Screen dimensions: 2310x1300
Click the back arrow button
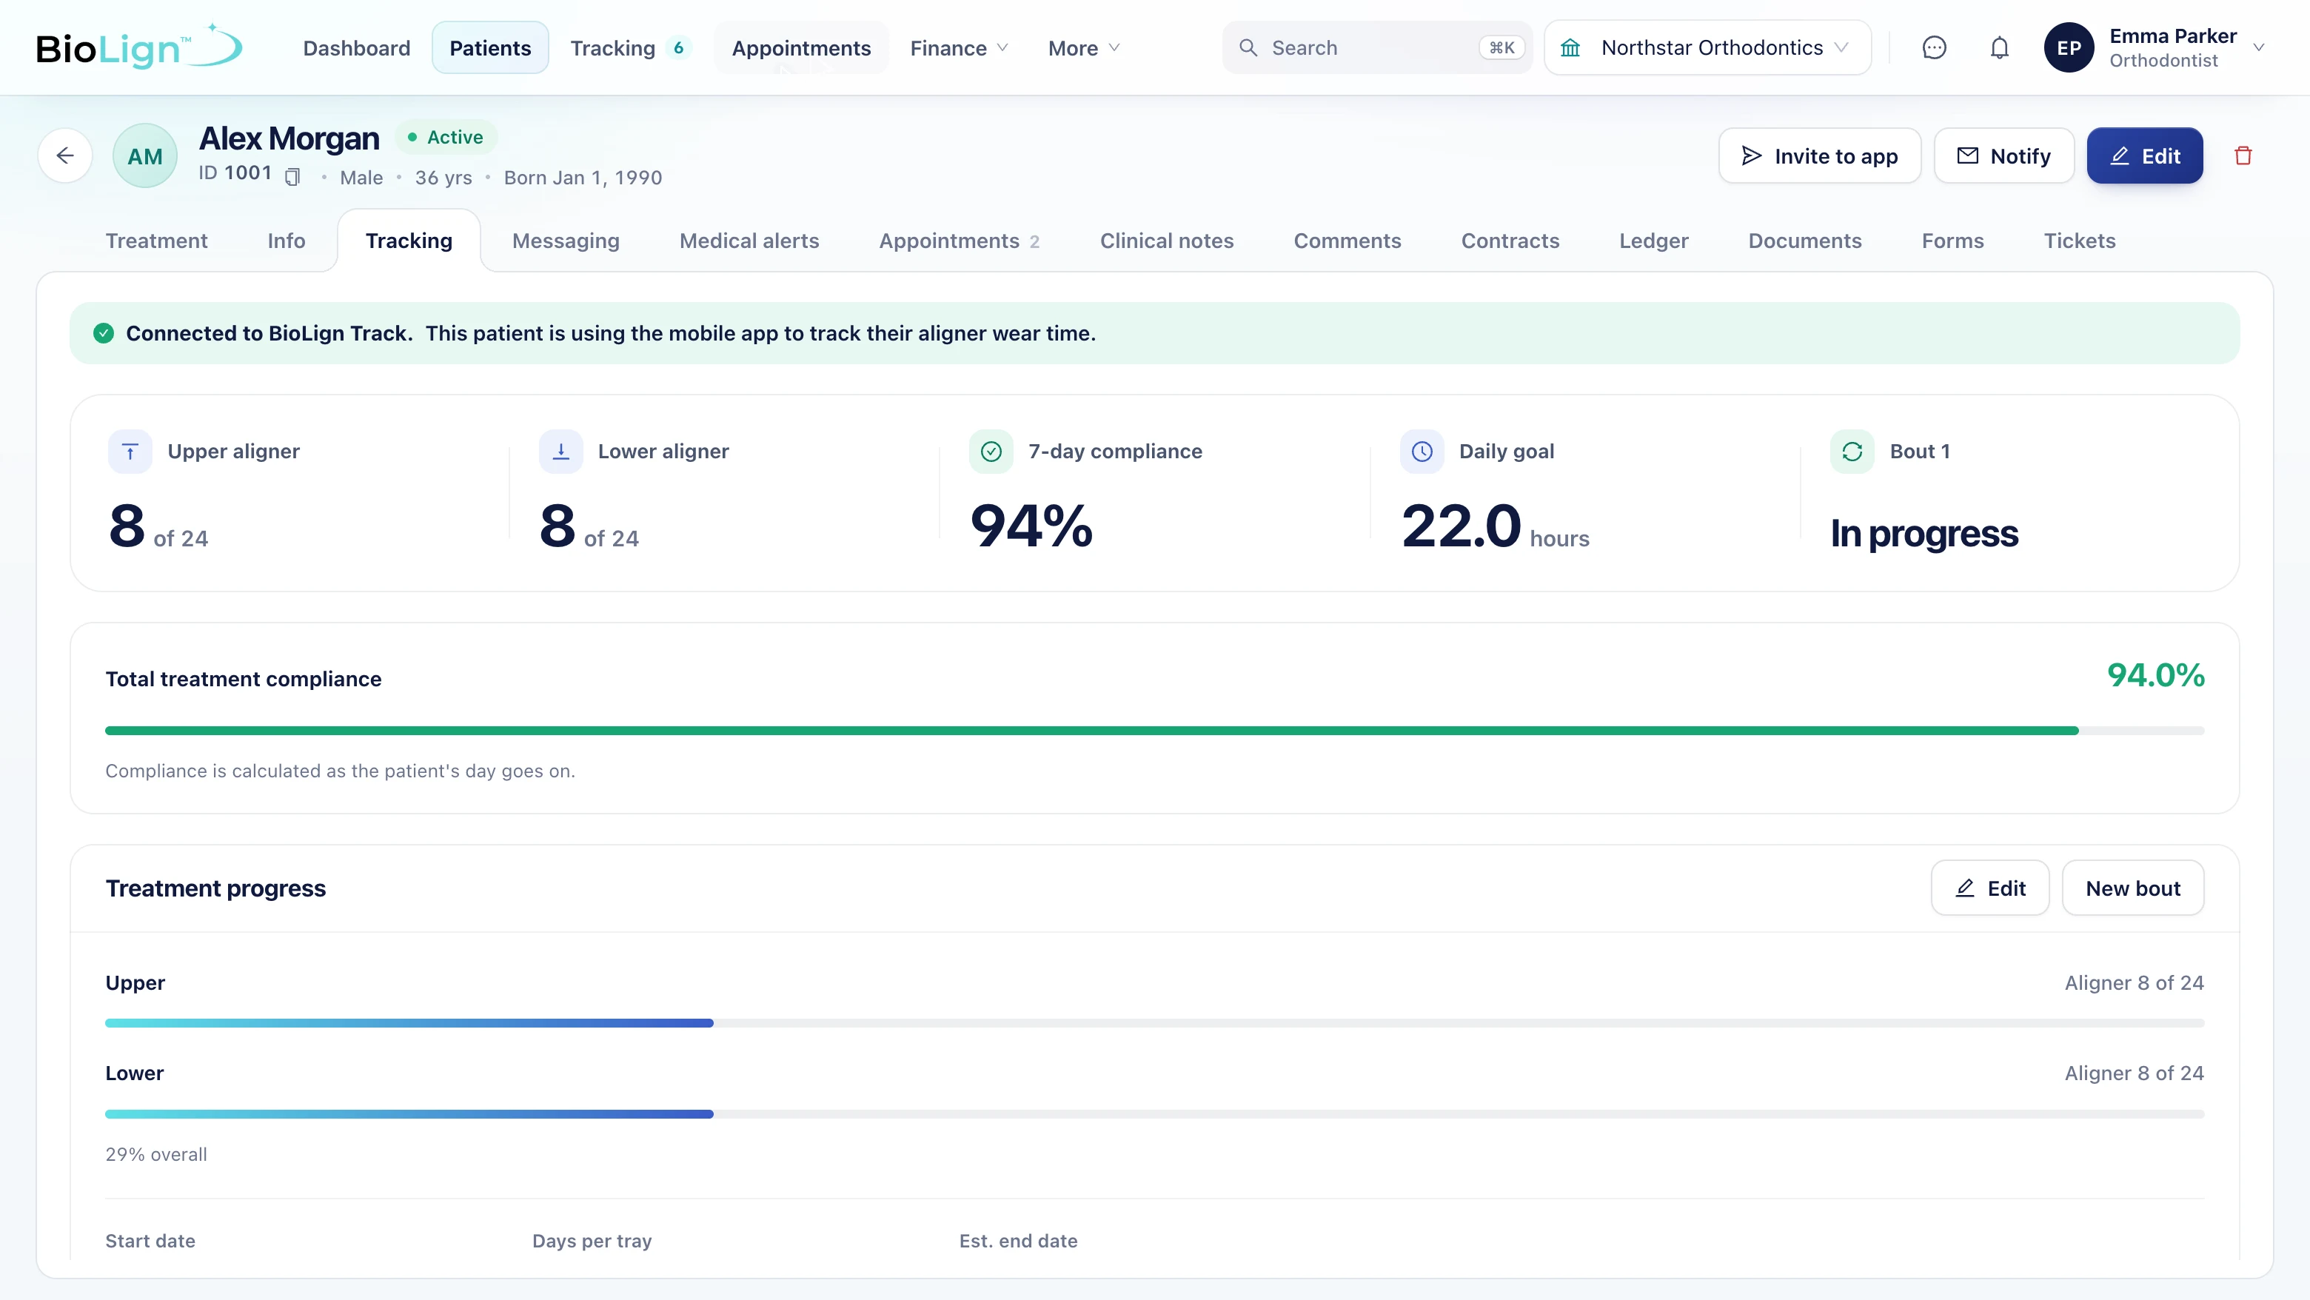pyautogui.click(x=64, y=156)
